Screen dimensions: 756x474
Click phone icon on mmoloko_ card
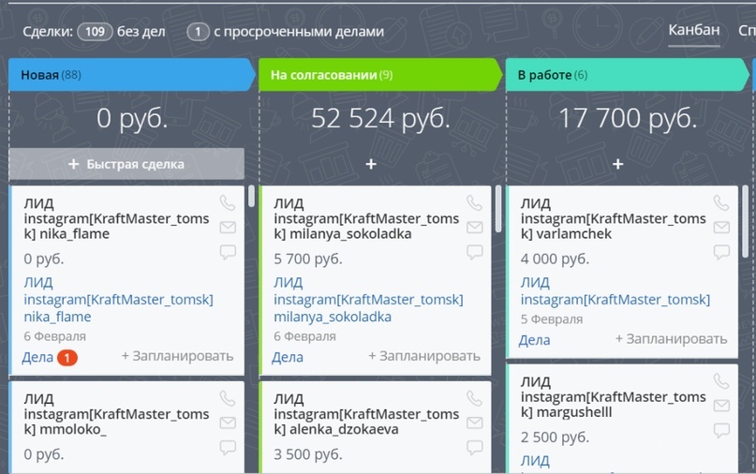228,398
